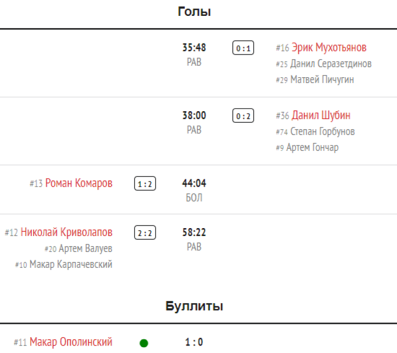Screen dimensions: 397x353
Task: Click assistant Данил Серазетдинов name
Action: click(x=331, y=64)
